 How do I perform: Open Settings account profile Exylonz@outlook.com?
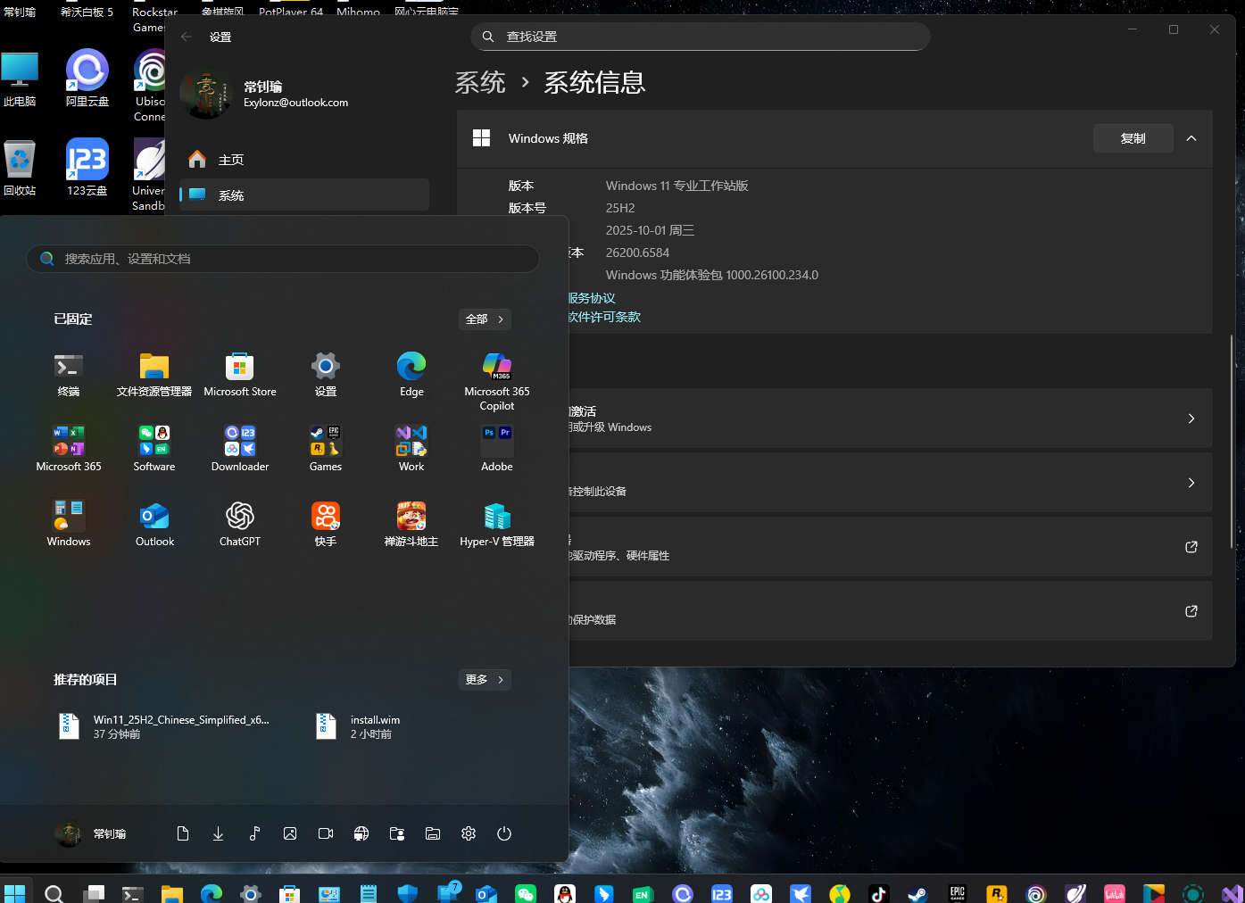264,94
